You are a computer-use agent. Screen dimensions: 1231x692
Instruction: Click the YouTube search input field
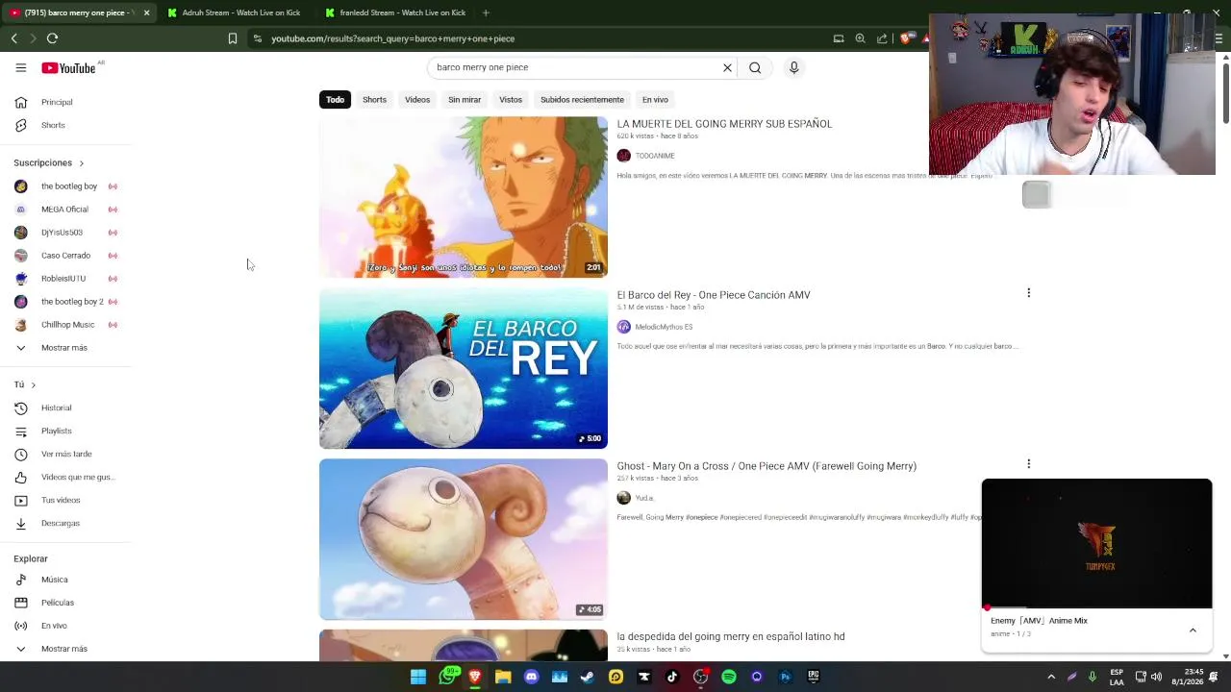click(575, 67)
